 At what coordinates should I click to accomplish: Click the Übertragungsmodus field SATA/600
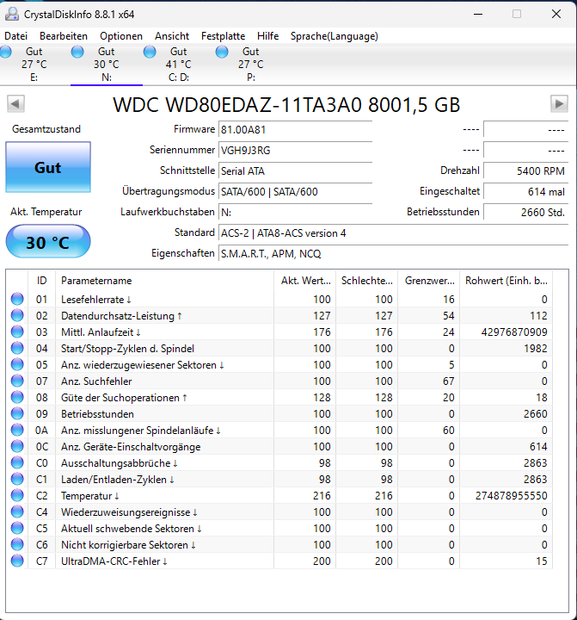click(x=295, y=192)
